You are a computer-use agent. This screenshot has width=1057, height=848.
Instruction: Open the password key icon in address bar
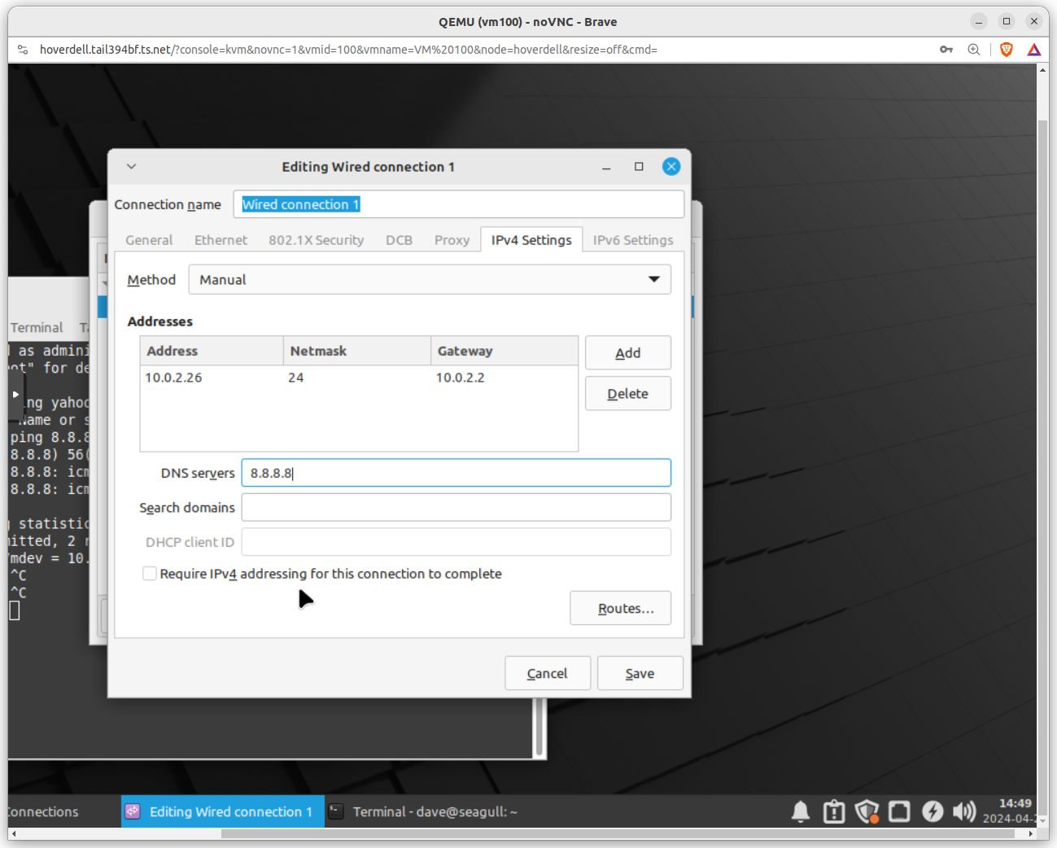946,50
